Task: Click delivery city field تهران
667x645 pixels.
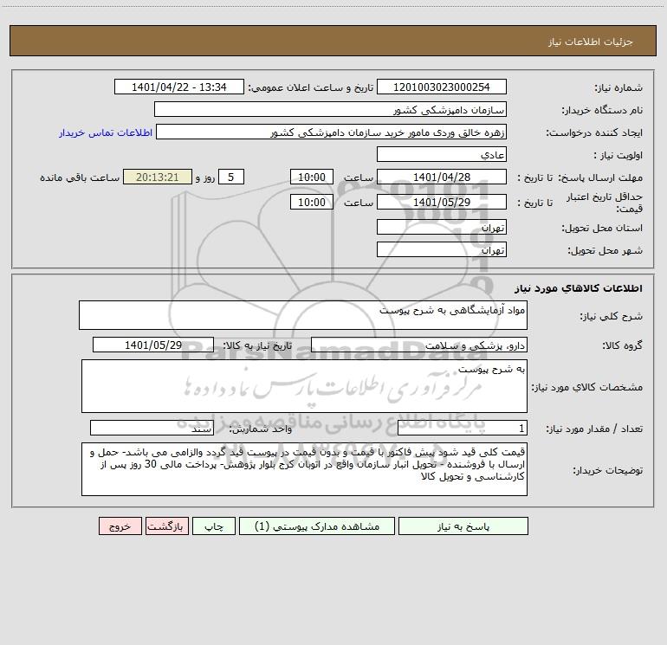Action: 442,249
